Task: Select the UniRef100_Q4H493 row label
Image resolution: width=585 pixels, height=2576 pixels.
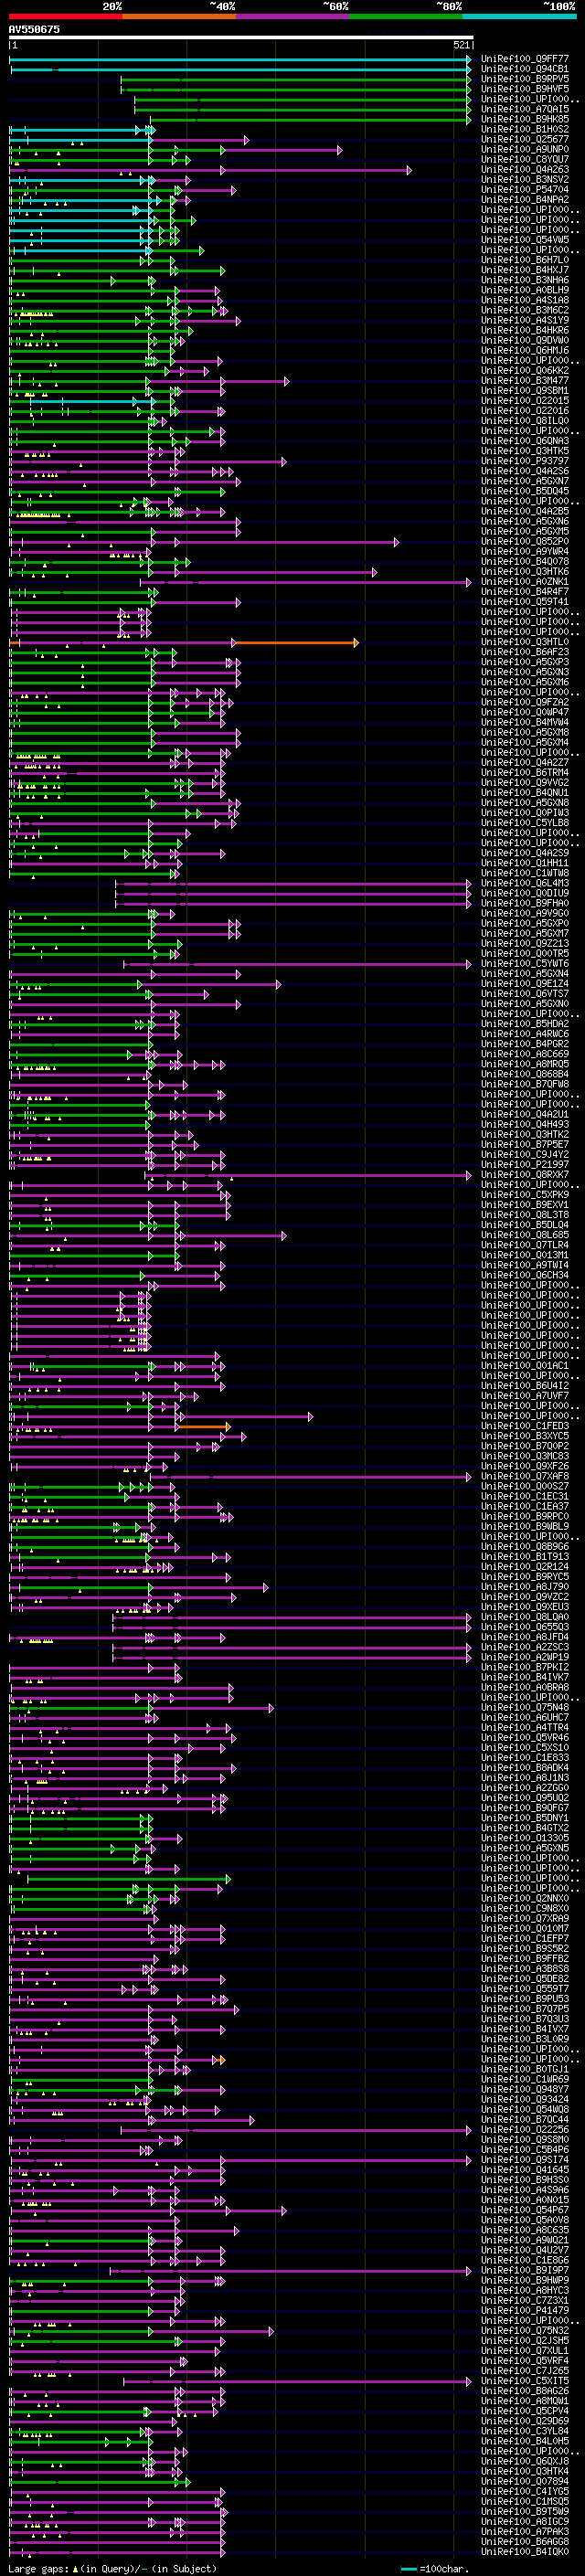Action: coord(525,1124)
